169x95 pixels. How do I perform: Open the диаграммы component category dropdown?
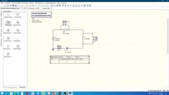click(x=14, y=11)
